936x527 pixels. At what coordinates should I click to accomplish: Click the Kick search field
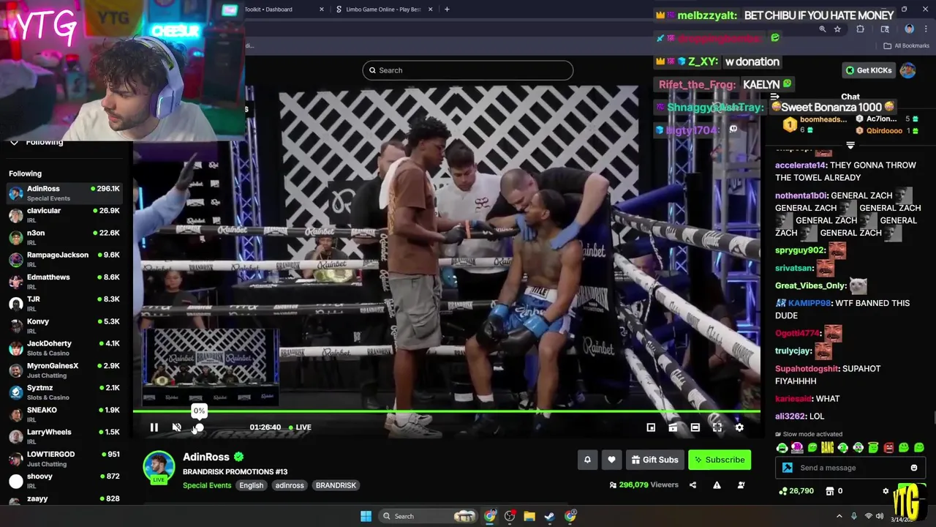pyautogui.click(x=468, y=70)
